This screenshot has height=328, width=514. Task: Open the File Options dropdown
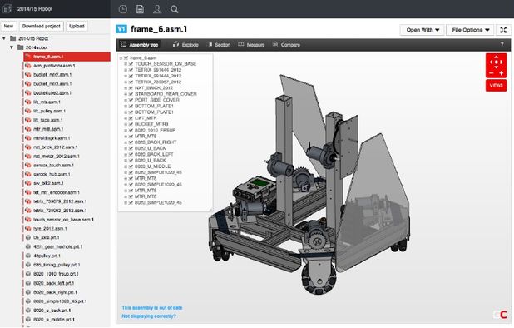coord(470,30)
